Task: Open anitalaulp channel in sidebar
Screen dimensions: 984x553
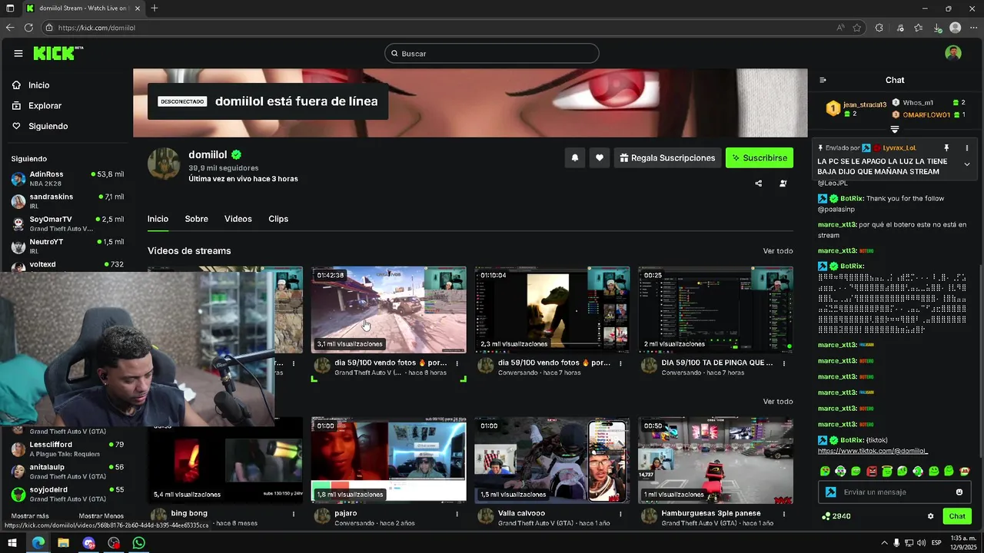Action: (x=68, y=471)
